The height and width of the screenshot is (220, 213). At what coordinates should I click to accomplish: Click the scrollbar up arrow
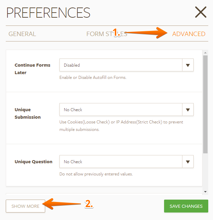(x=205, y=53)
